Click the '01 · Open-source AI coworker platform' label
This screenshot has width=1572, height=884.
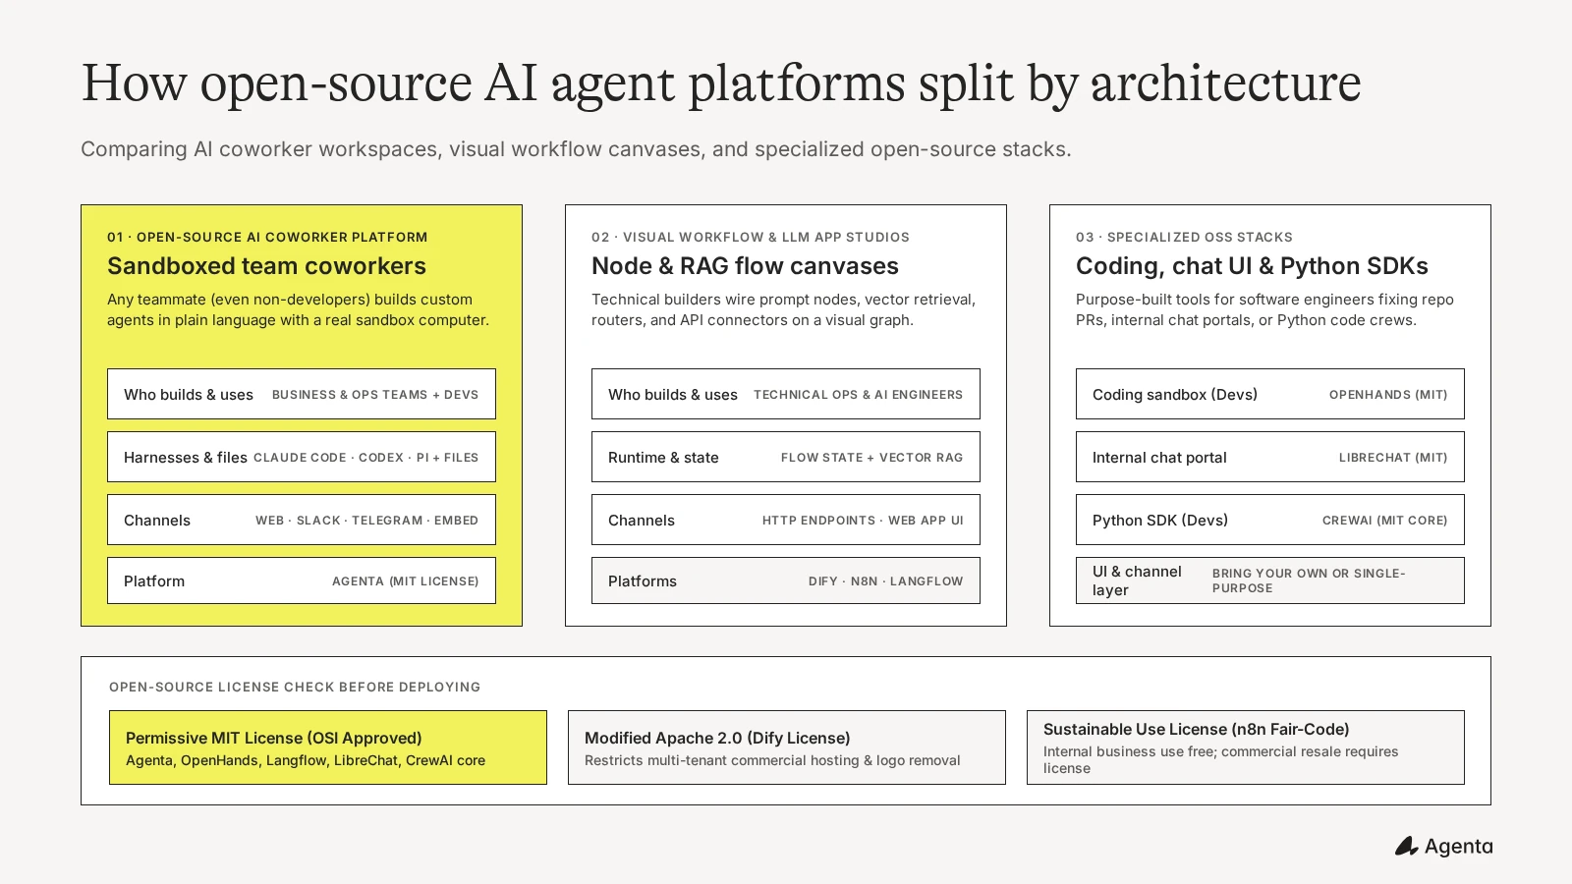coord(267,237)
